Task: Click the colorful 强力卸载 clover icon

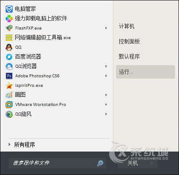Action: pos(9,19)
